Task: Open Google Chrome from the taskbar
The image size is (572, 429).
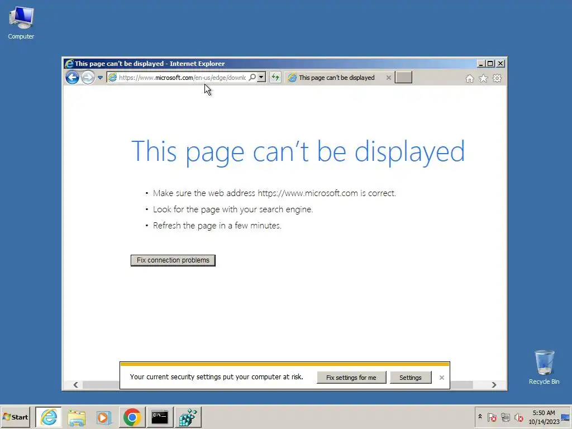Action: coord(132,417)
